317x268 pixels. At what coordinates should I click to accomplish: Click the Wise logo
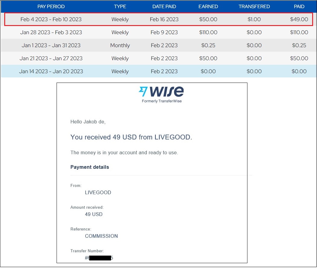[161, 92]
